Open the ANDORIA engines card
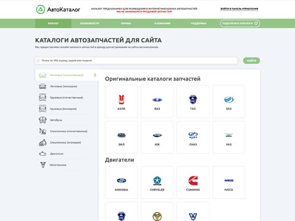Screen dimensions: 295x221 122,182
